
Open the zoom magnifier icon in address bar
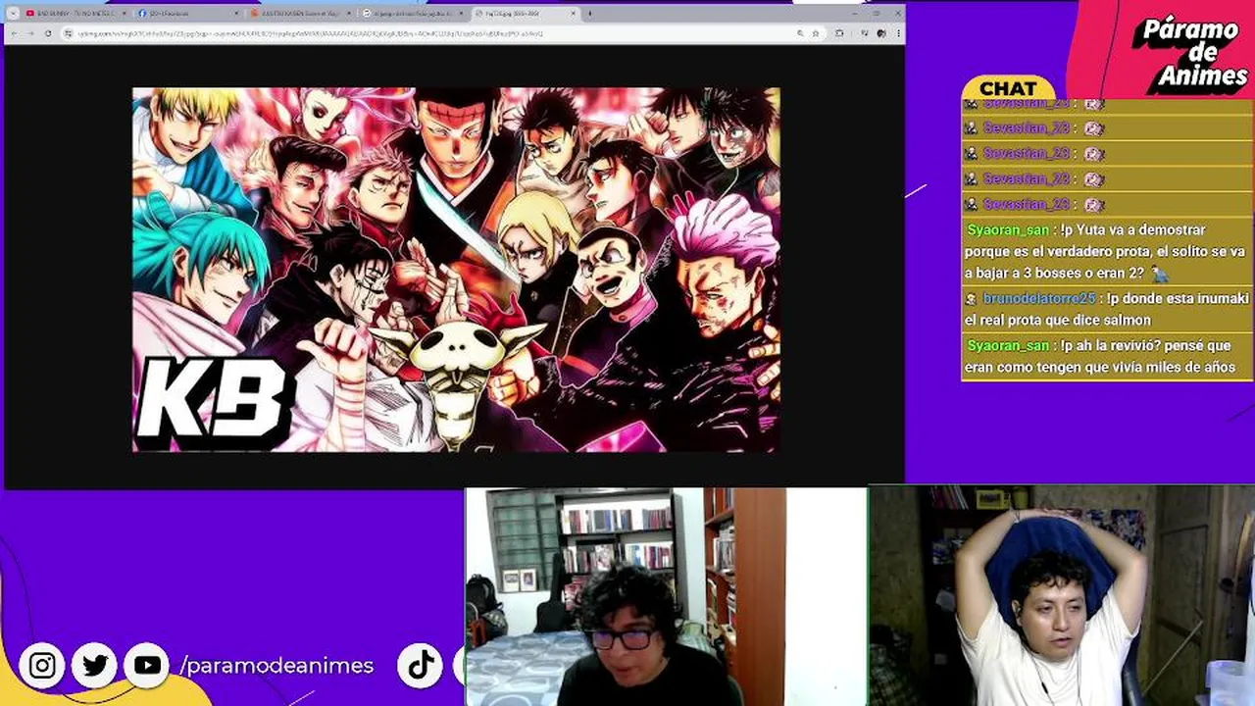800,33
